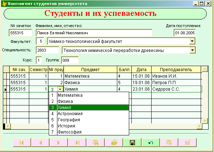Click the specialty code field 2603
This screenshot has width=214, height=152.
(x=48, y=50)
